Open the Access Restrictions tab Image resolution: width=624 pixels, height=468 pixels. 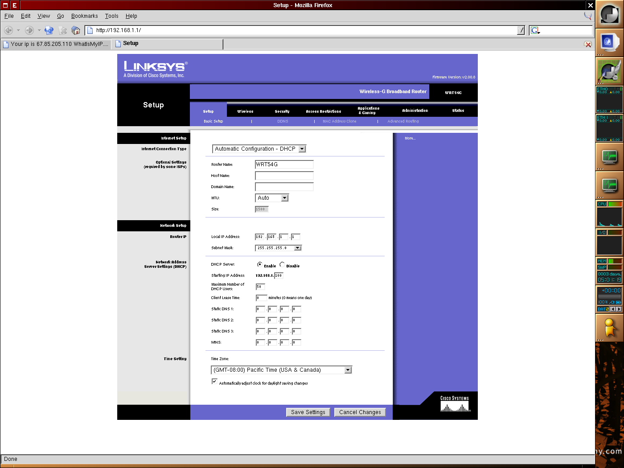pos(324,111)
